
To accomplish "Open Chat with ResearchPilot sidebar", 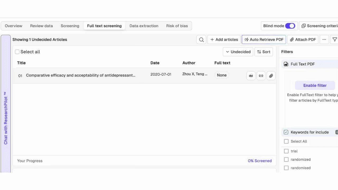I will click(x=6, y=103).
